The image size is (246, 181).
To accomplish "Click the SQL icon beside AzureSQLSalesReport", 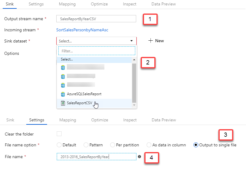I will click(63, 94).
